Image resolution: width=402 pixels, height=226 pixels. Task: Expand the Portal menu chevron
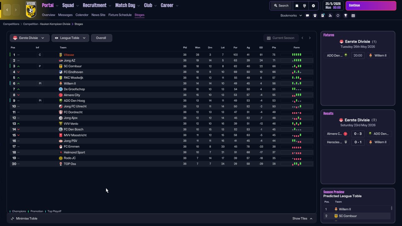click(x=57, y=6)
